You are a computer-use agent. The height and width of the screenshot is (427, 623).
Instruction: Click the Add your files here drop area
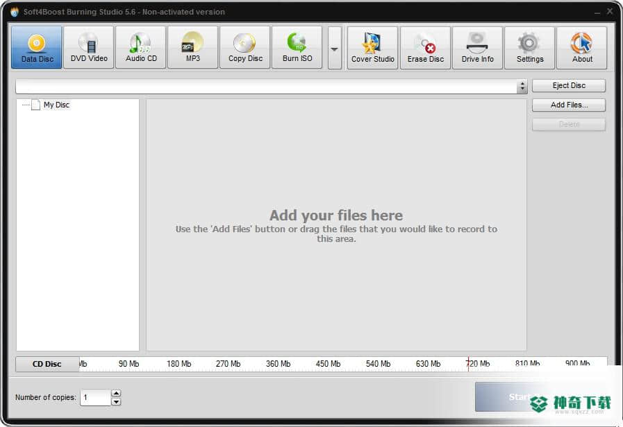coord(336,225)
